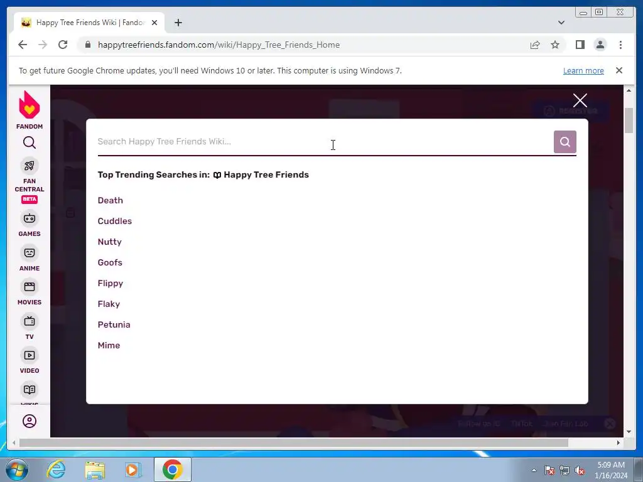Click the scroll right arrow at bottom

coord(619,442)
